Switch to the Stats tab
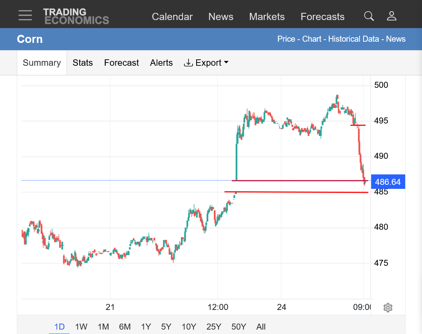 click(82, 63)
